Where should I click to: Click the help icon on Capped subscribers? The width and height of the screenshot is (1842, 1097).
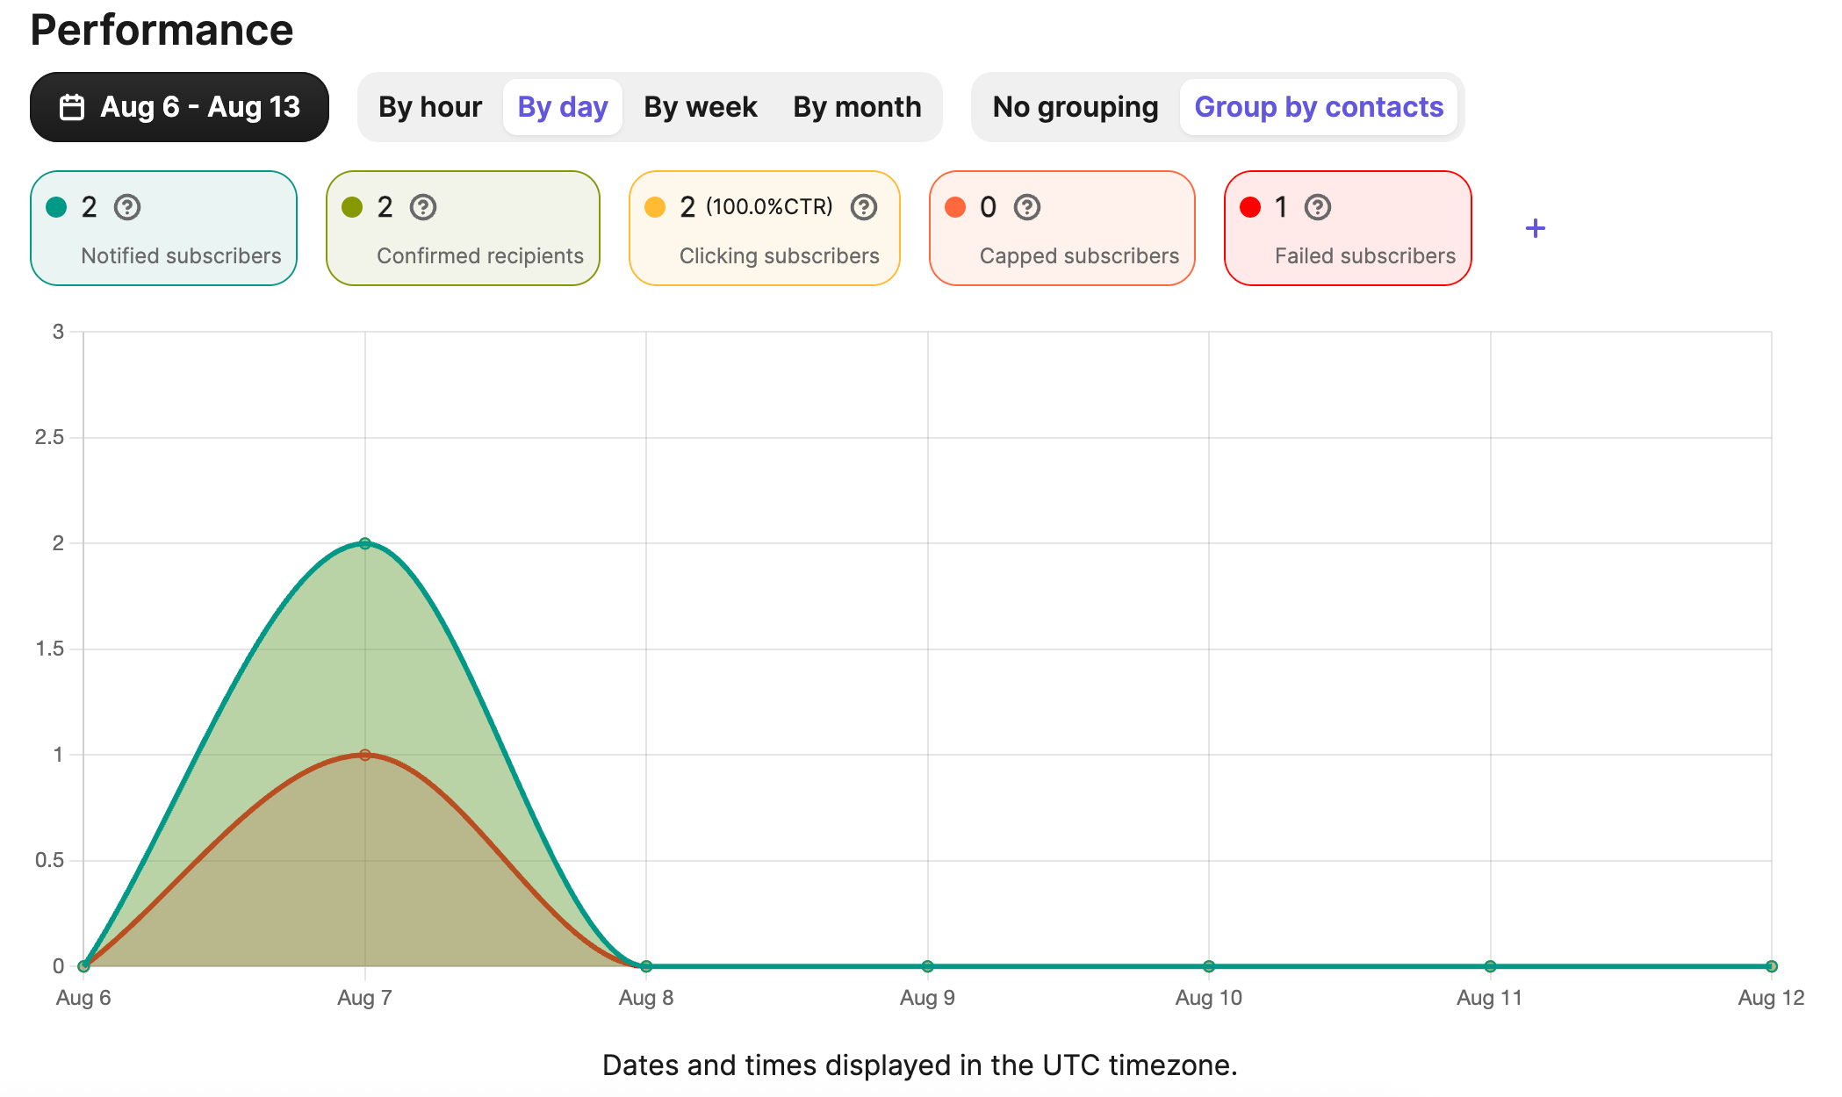[1027, 207]
